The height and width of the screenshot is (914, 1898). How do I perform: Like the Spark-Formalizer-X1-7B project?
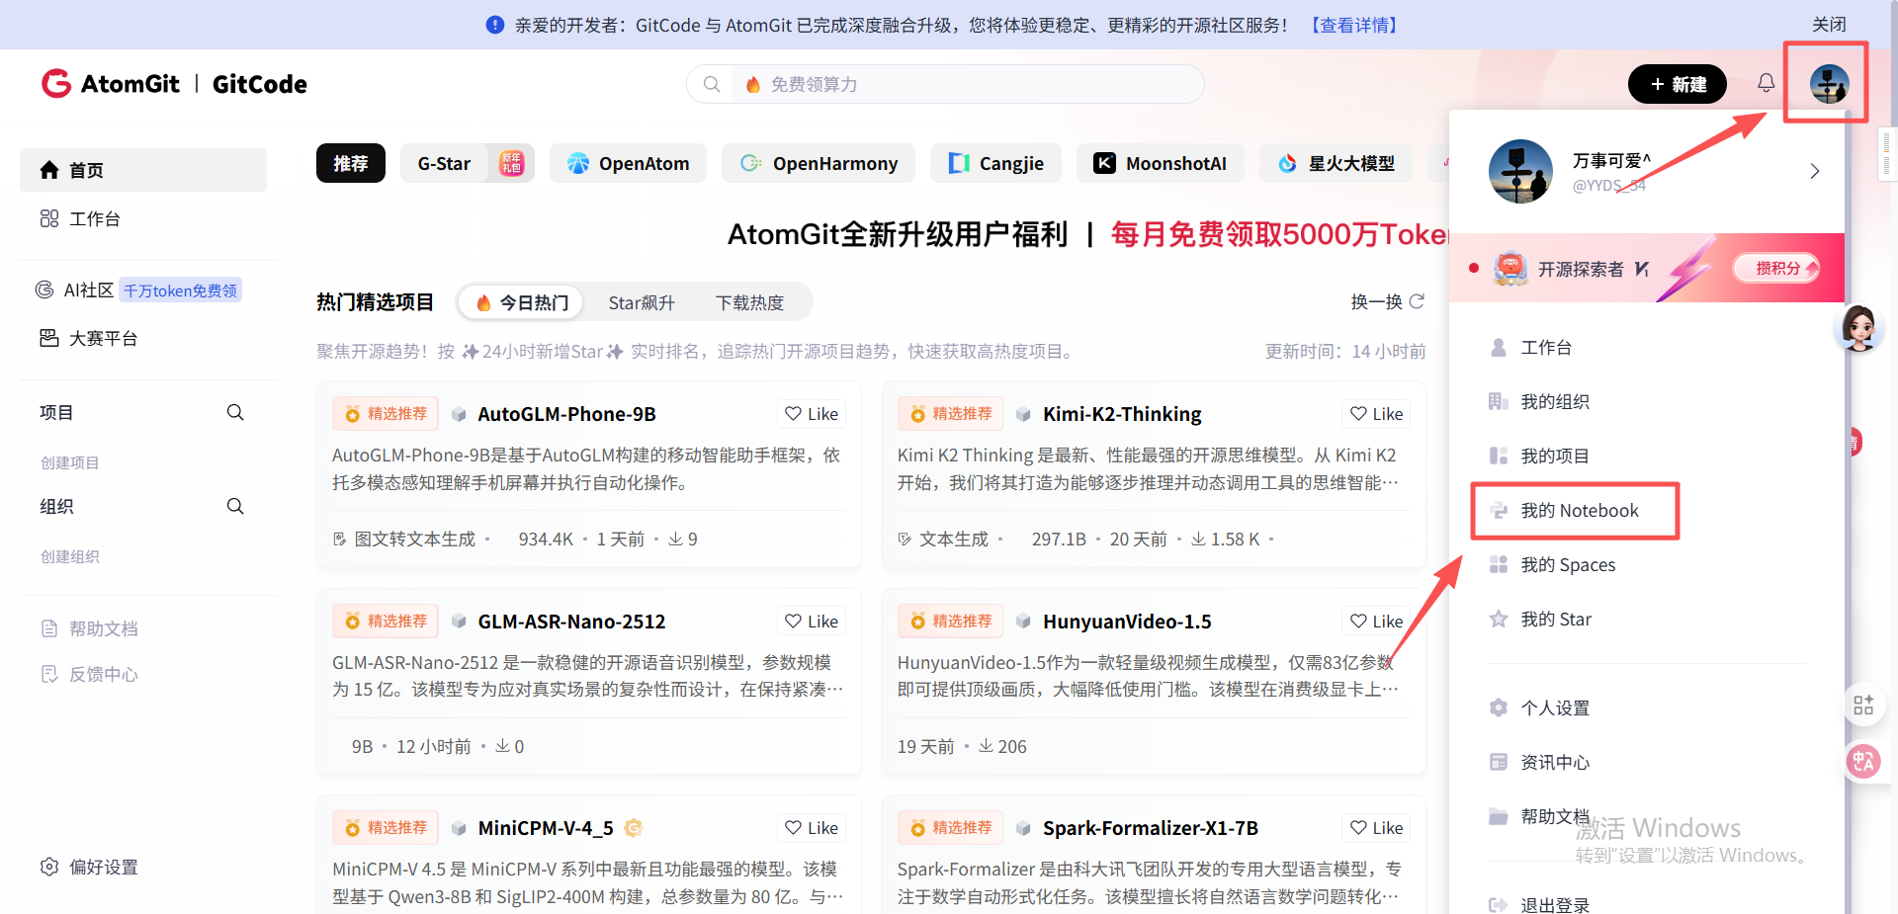[x=1376, y=828]
